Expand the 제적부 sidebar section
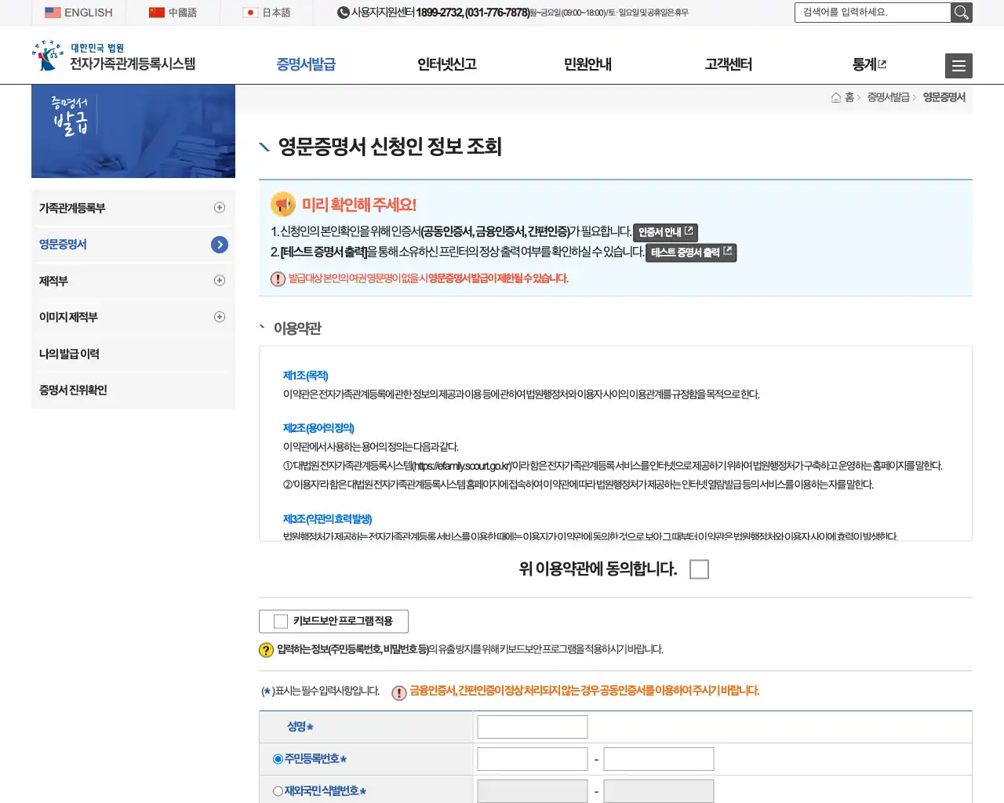The height and width of the screenshot is (803, 1004). [220, 281]
